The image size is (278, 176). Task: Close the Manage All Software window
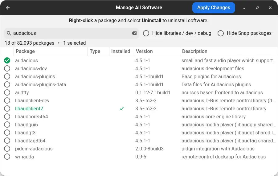pos(270,8)
